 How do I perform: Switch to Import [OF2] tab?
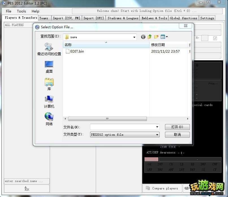[x=94, y=18]
